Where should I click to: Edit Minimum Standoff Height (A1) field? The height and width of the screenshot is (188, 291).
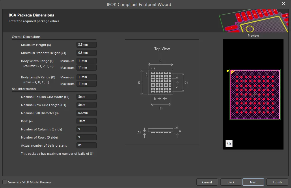point(87,53)
